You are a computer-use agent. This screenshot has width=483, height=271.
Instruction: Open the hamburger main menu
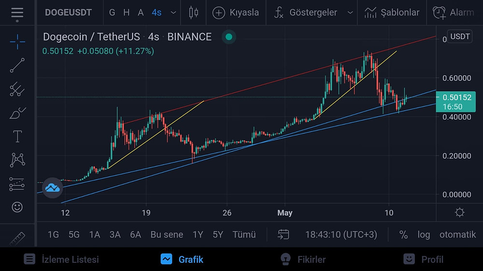pyautogui.click(x=17, y=13)
